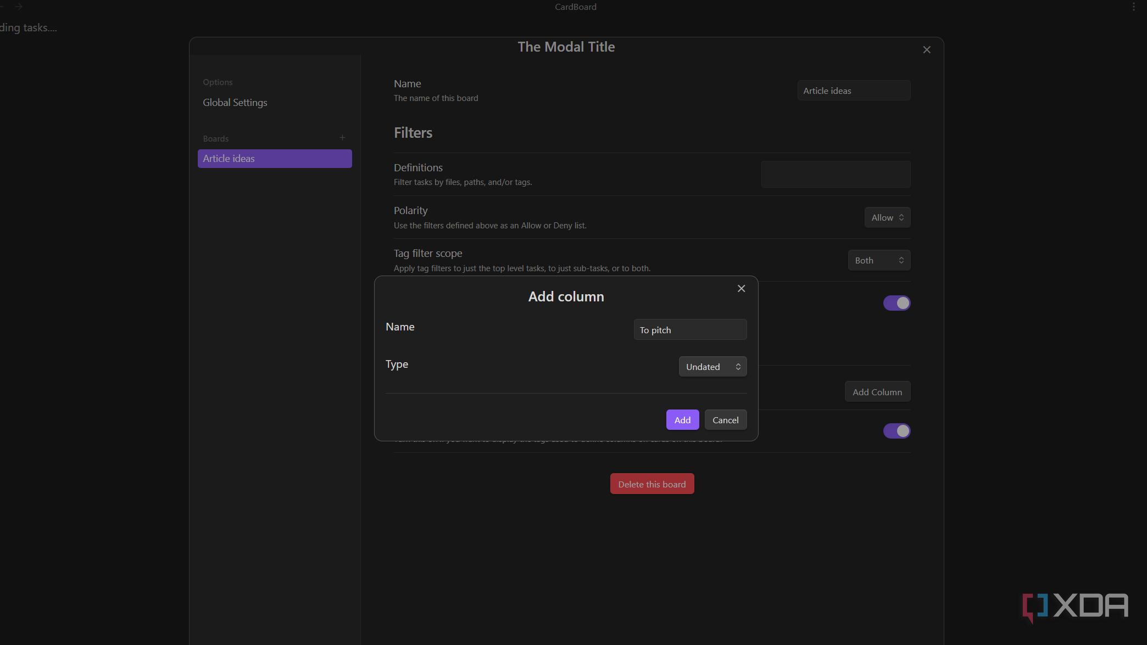
Task: Click the Definitions filter input box
Action: pyautogui.click(x=836, y=174)
